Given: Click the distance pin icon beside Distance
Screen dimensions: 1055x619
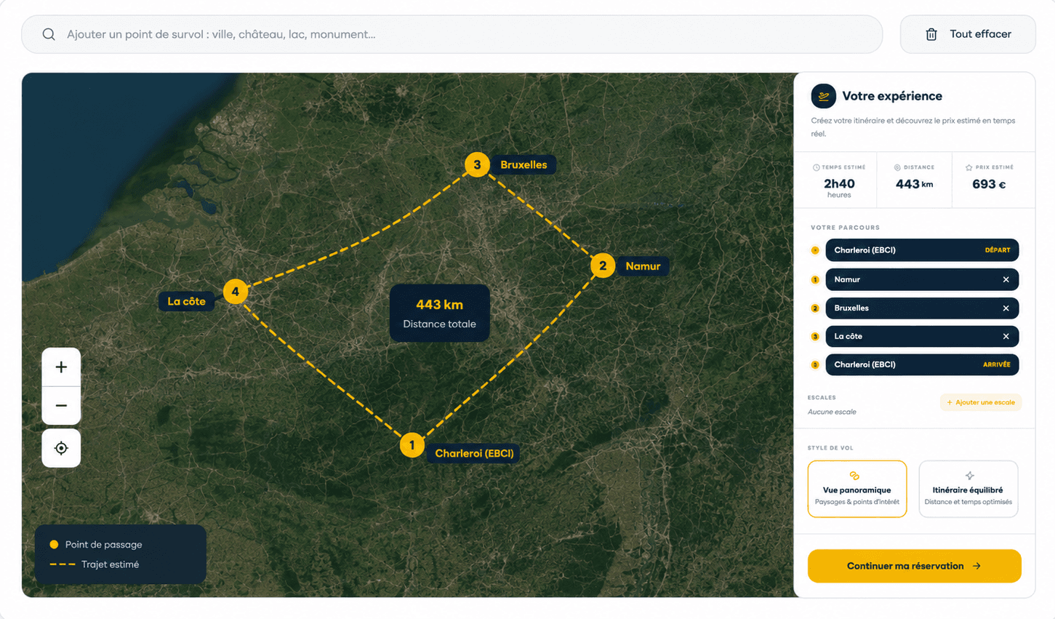Looking at the screenshot, I should (x=897, y=167).
